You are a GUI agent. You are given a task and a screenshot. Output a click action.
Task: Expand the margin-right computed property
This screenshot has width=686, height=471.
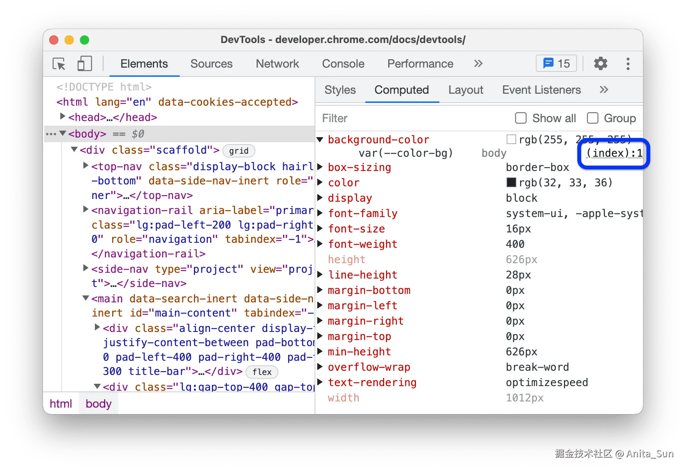click(x=320, y=321)
